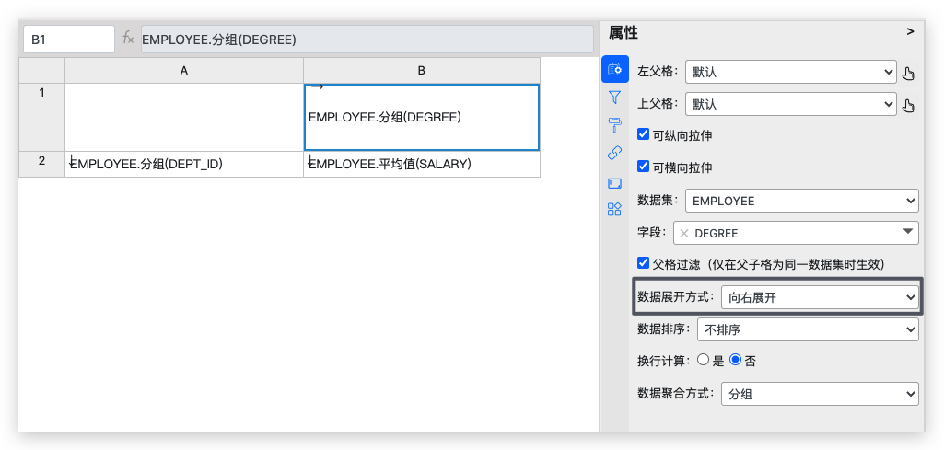
Task: Select 是 for 换行计算
Action: point(703,361)
